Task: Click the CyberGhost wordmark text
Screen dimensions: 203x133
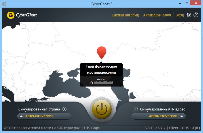Action: click(x=26, y=15)
